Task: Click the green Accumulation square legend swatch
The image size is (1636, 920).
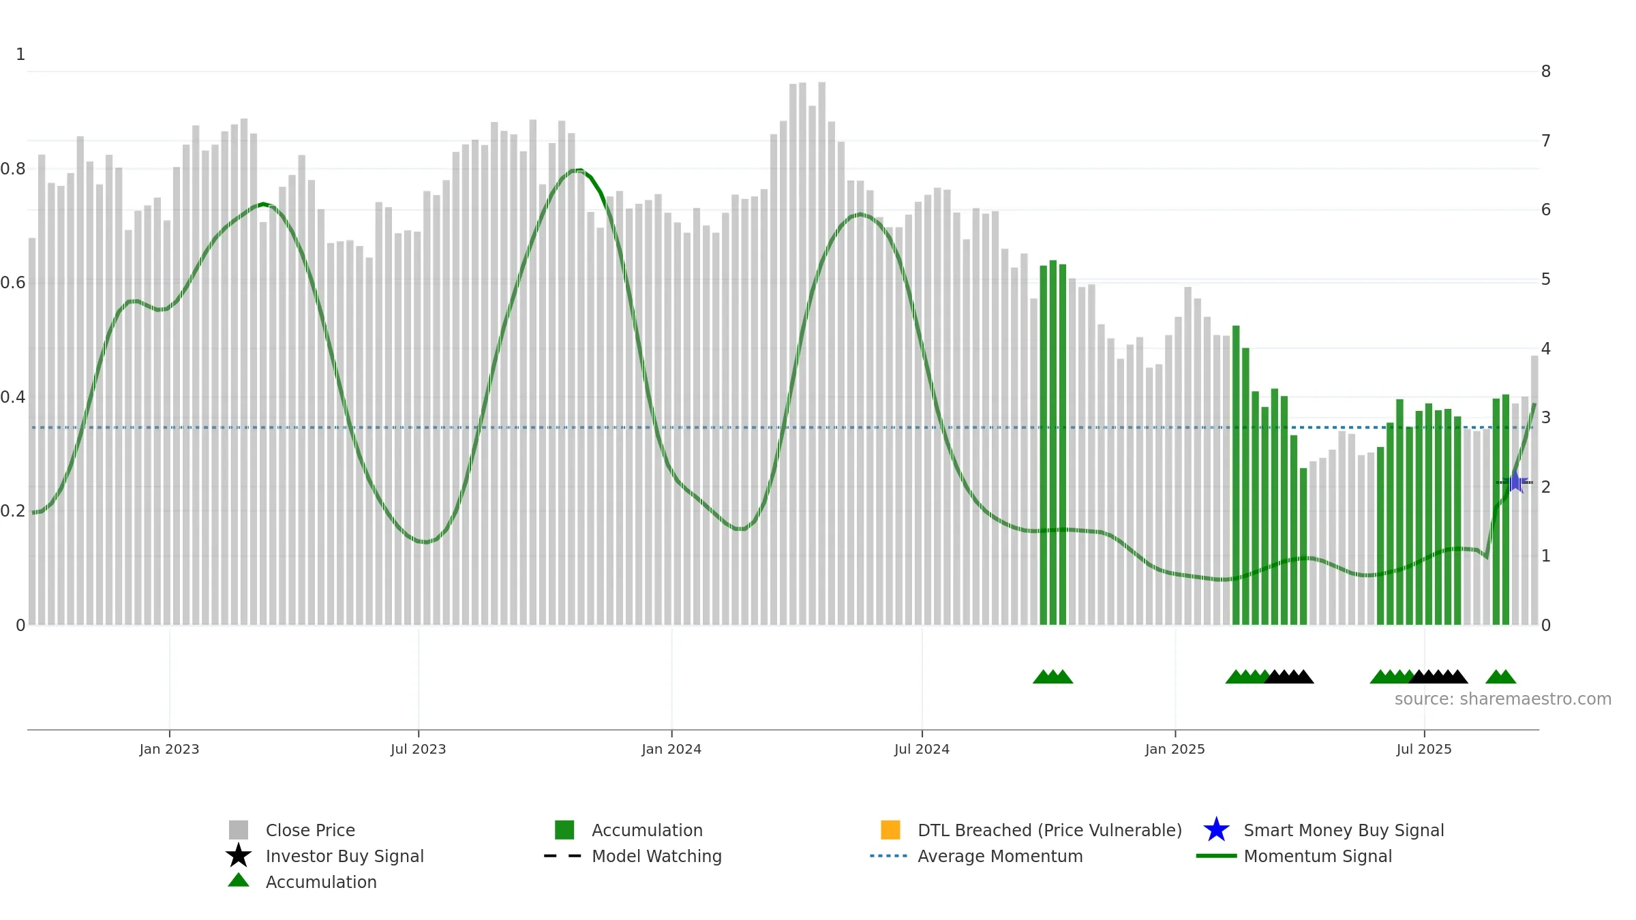Action: point(564,830)
